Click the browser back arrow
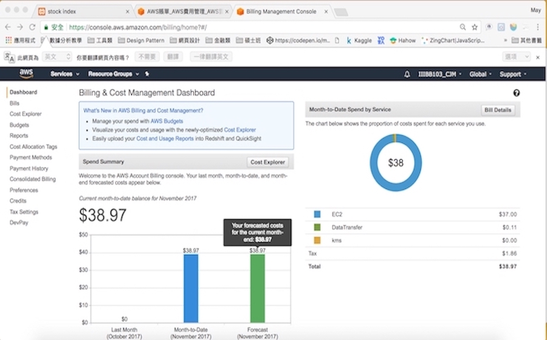The image size is (547, 340). pyautogui.click(x=8, y=27)
